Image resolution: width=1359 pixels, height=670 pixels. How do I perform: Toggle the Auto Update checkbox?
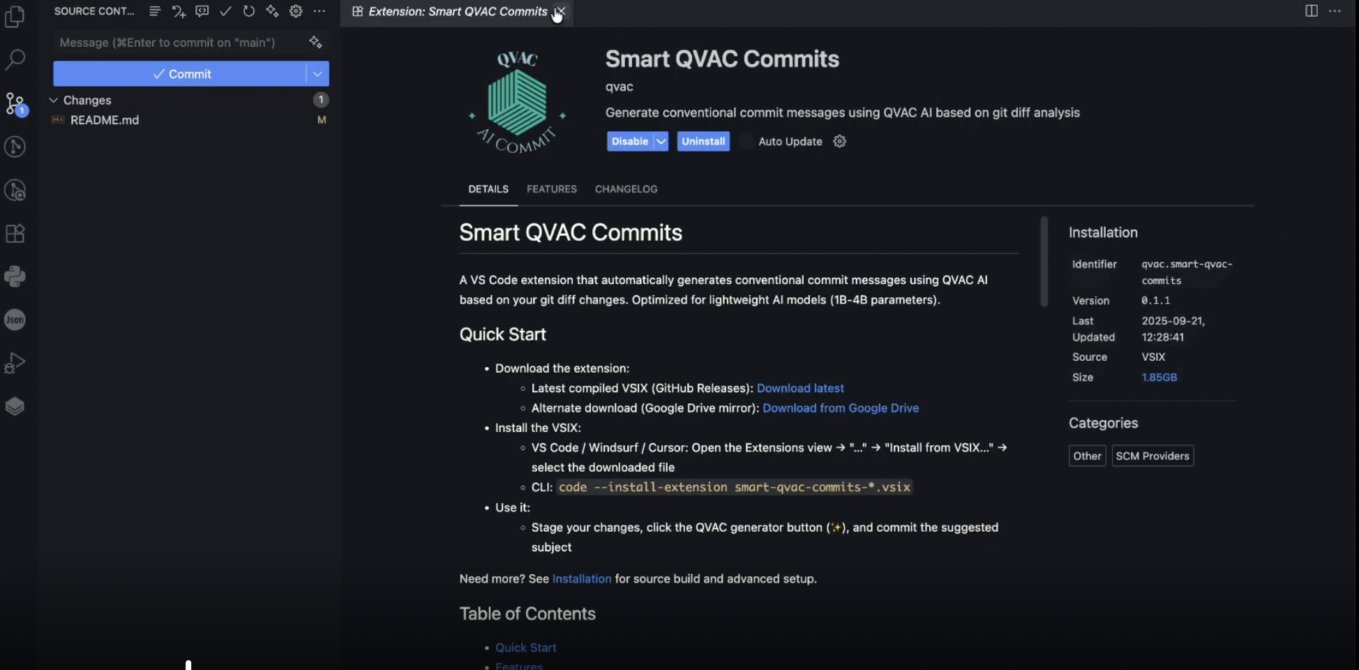[746, 141]
